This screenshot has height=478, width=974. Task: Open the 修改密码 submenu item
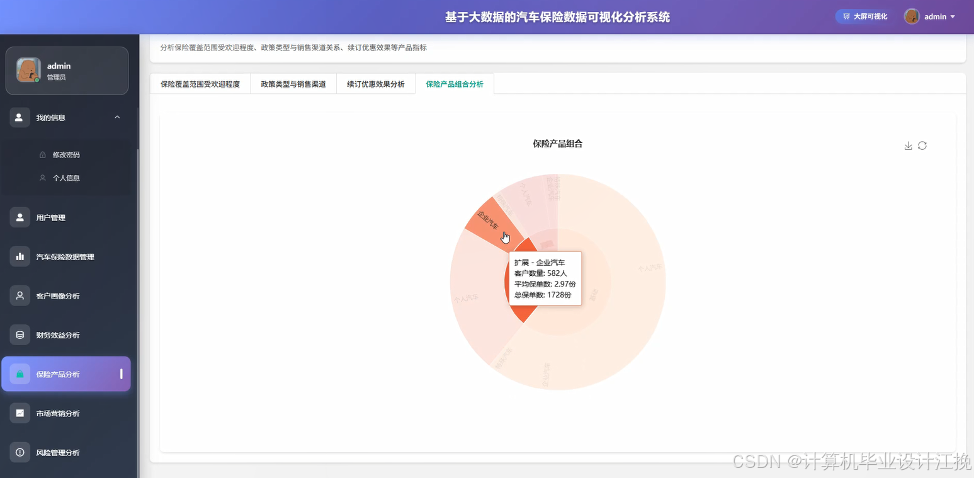click(x=66, y=155)
